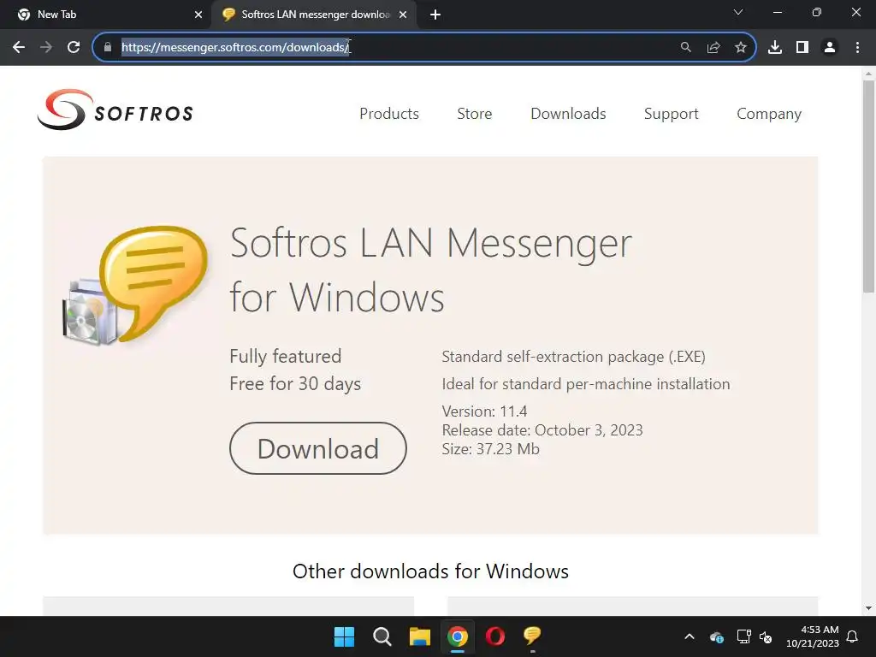
Task: Open Chrome downloads tray icon
Action: pos(775,48)
